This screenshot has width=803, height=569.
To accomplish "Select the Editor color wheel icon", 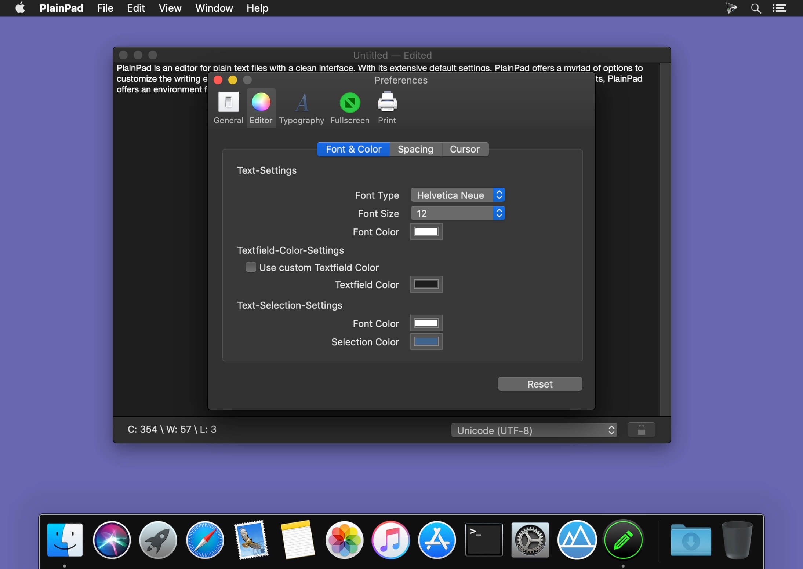I will (x=261, y=102).
